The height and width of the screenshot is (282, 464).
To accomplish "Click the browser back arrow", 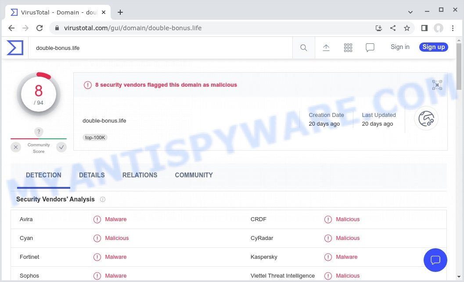I will click(x=11, y=28).
